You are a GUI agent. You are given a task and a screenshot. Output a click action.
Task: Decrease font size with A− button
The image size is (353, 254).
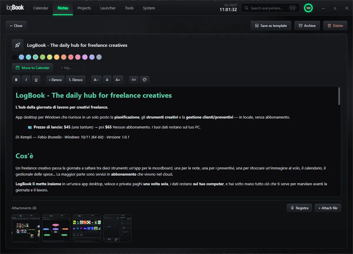(x=96, y=80)
